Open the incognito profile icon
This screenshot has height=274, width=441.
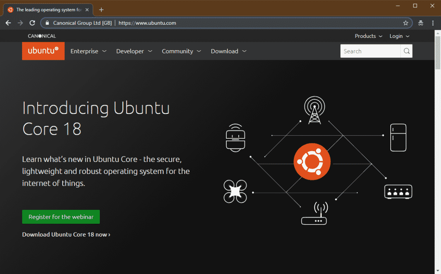tap(421, 23)
